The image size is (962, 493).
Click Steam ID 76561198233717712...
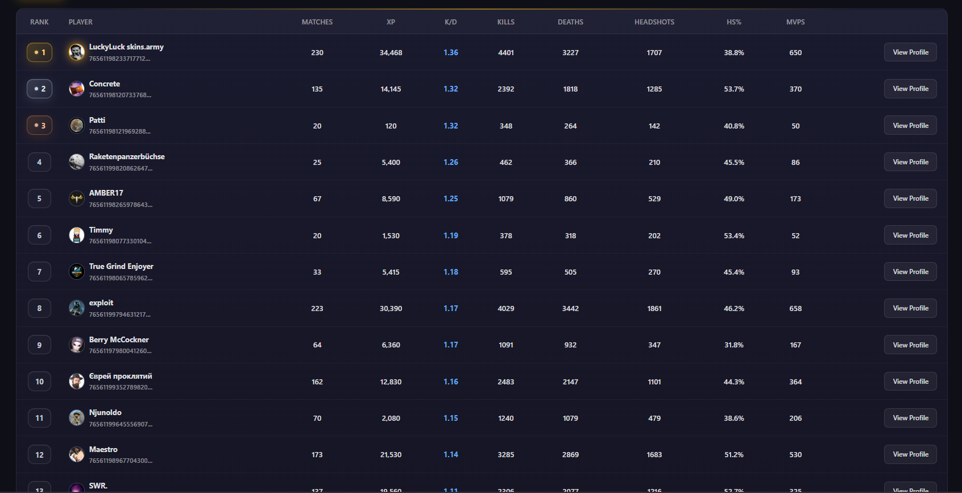click(119, 59)
